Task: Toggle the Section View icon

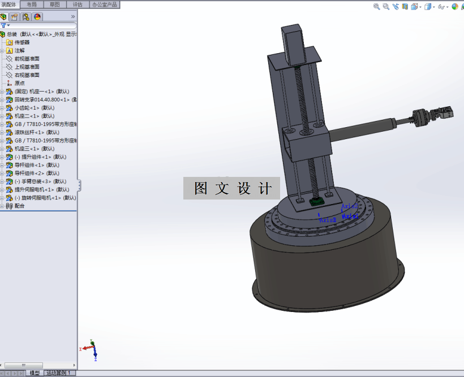Action: point(405,7)
